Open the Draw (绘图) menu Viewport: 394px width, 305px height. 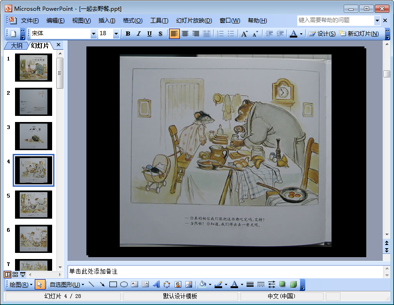(21, 285)
